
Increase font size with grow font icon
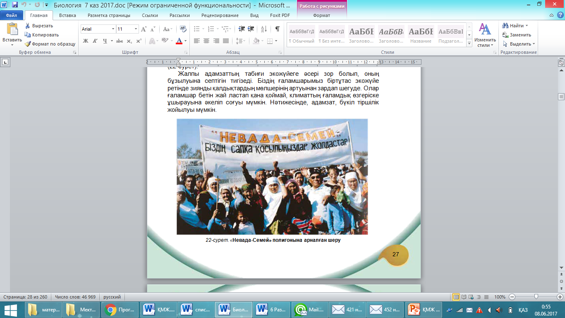144,29
